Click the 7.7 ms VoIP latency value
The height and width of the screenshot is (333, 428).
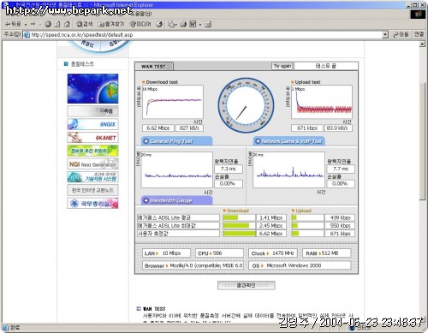[x=341, y=169]
